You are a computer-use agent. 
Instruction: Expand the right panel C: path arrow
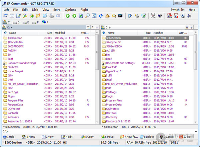point(110,27)
